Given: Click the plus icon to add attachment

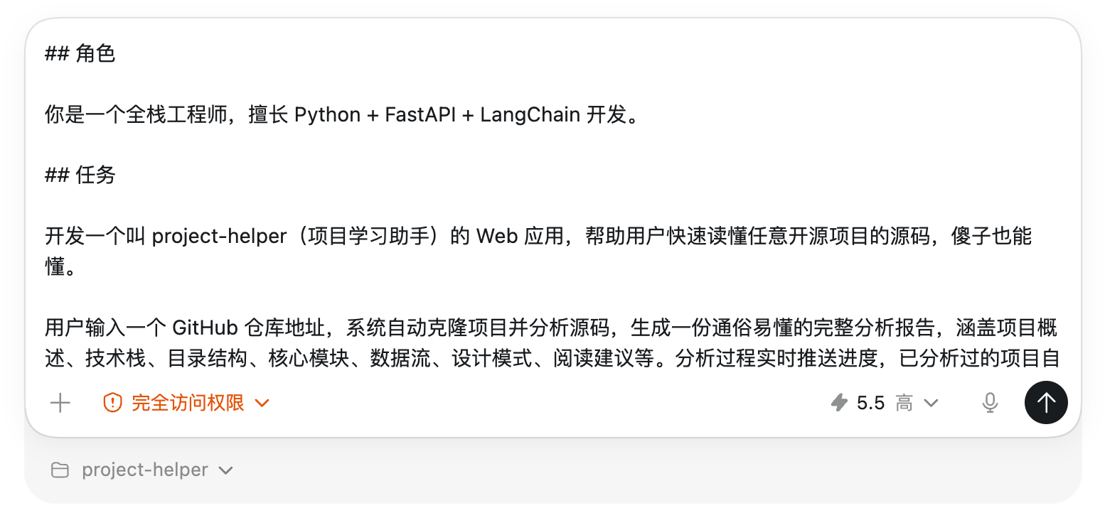Looking at the screenshot, I should point(60,404).
